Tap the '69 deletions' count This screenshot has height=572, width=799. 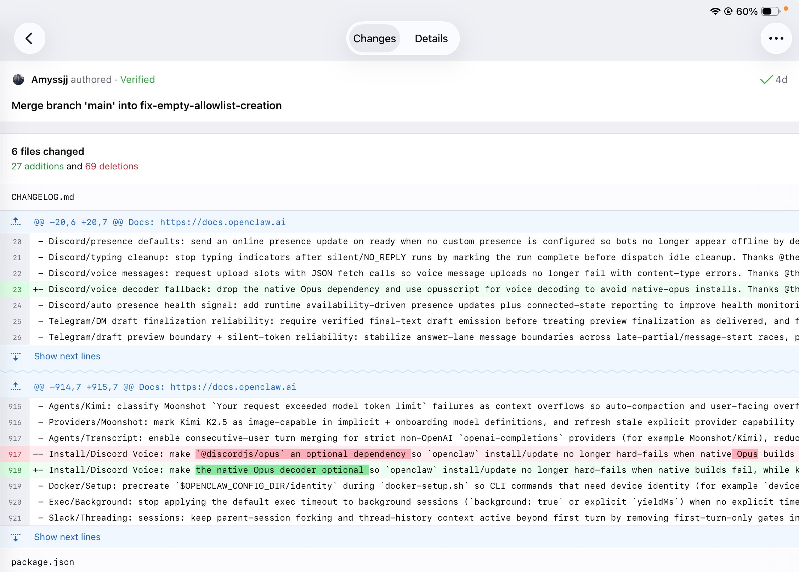(112, 166)
